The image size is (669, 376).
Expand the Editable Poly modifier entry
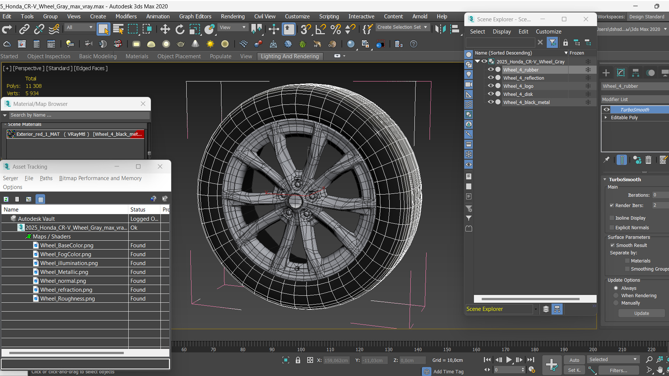pos(606,118)
